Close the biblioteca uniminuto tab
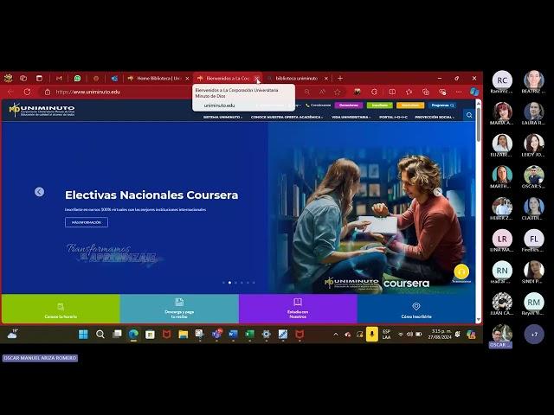Image resolution: width=554 pixels, height=415 pixels. tap(326, 79)
